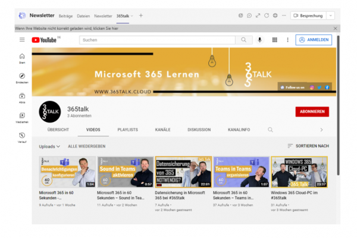
Task: Start voice search with microphone icon
Action: click(x=259, y=40)
